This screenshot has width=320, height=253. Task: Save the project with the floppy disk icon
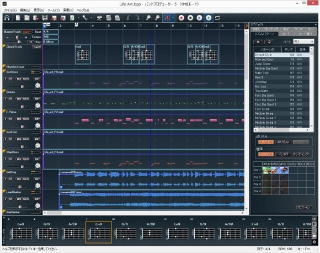point(45,18)
